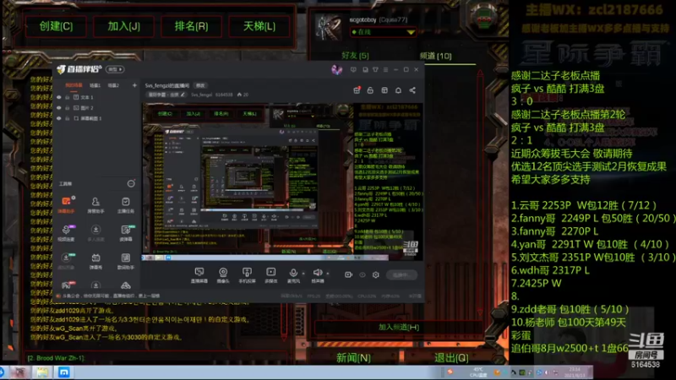Toggle the lock icon in stream header

(370, 90)
